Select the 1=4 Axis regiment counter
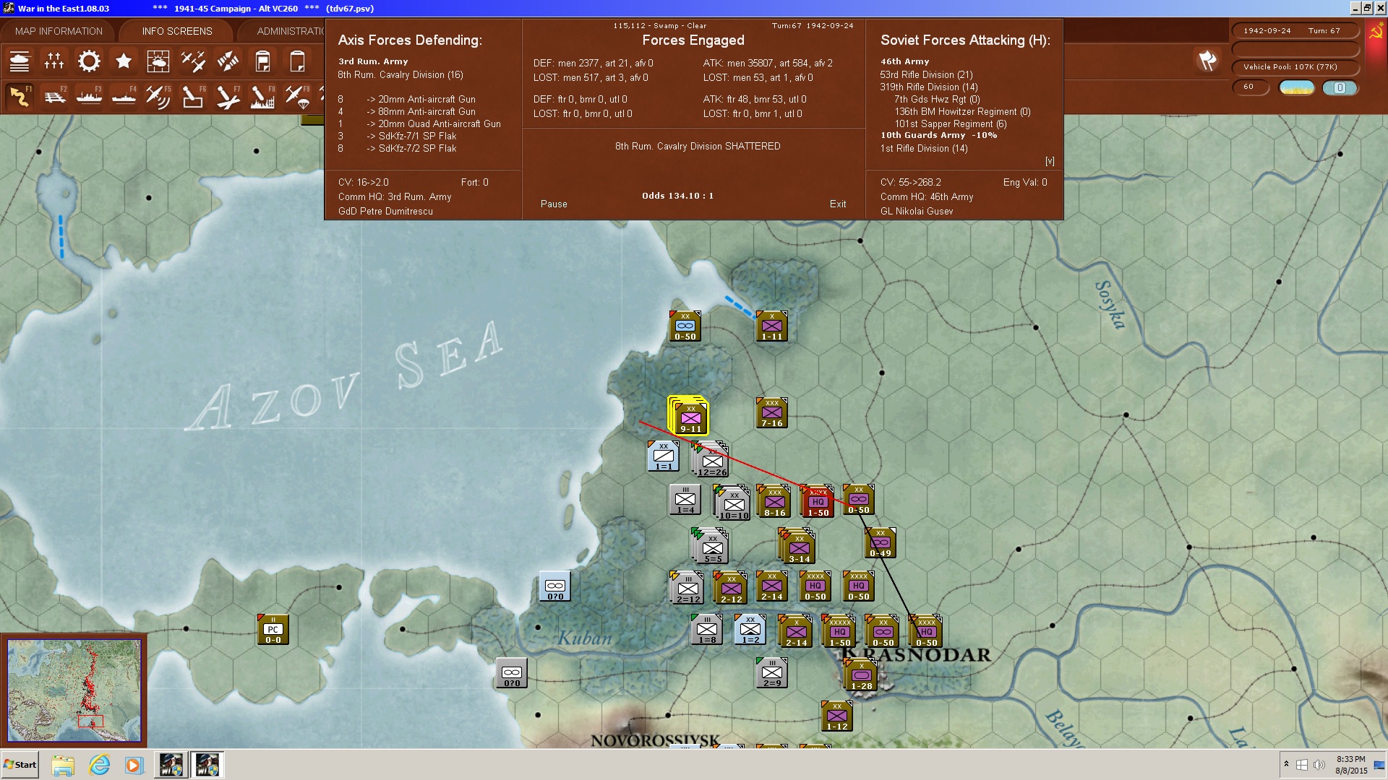The height and width of the screenshot is (780, 1388). (685, 500)
